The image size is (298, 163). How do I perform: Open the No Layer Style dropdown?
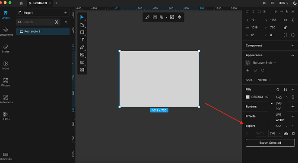264,63
